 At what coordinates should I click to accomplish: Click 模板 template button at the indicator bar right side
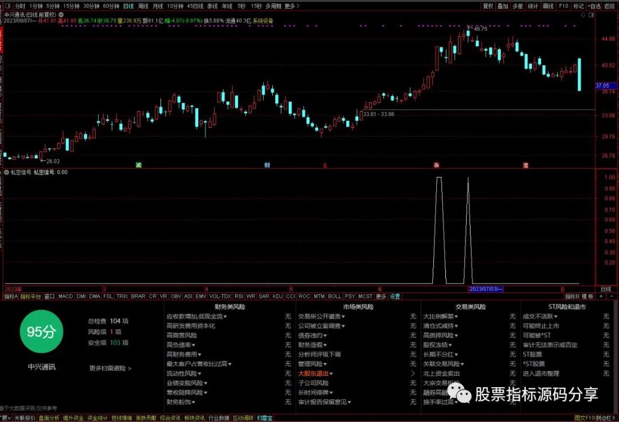click(x=587, y=296)
